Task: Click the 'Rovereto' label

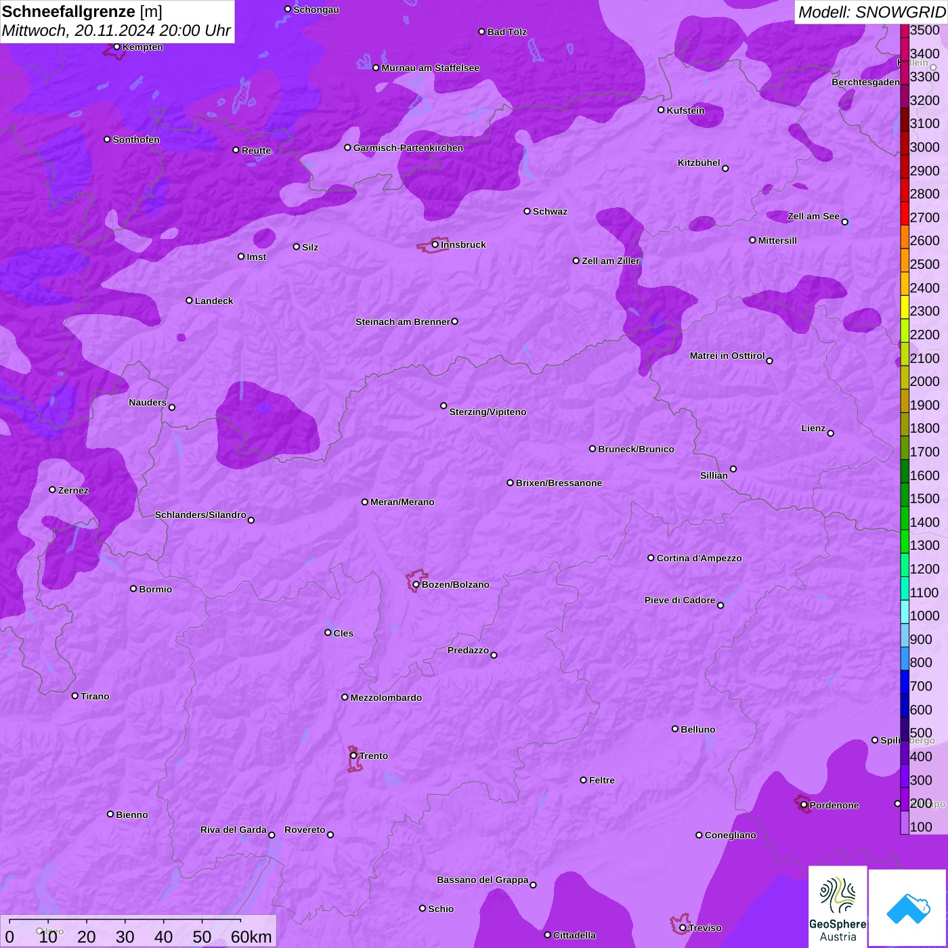Action: 305,829
